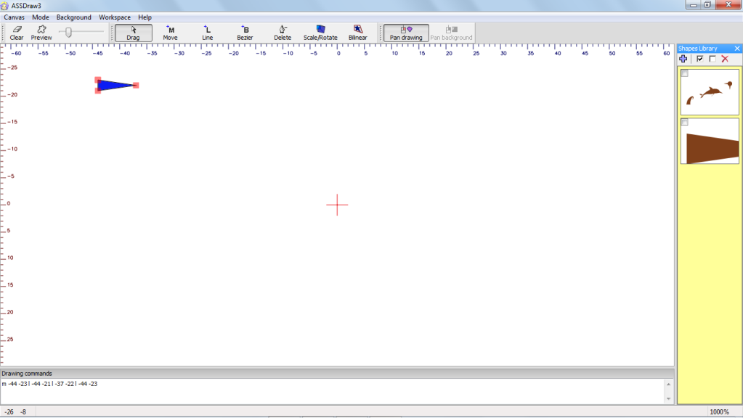Restore down the ASSDraw3 window

tap(707, 5)
